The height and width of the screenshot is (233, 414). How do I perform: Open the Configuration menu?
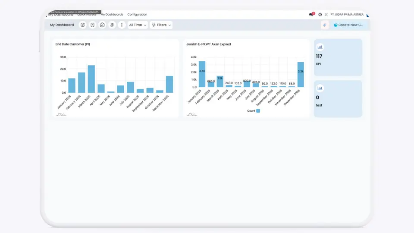pyautogui.click(x=137, y=14)
